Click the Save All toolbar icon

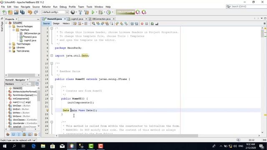22,12
